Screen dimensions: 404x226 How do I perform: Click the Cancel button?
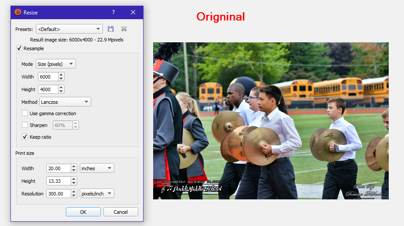(x=120, y=212)
